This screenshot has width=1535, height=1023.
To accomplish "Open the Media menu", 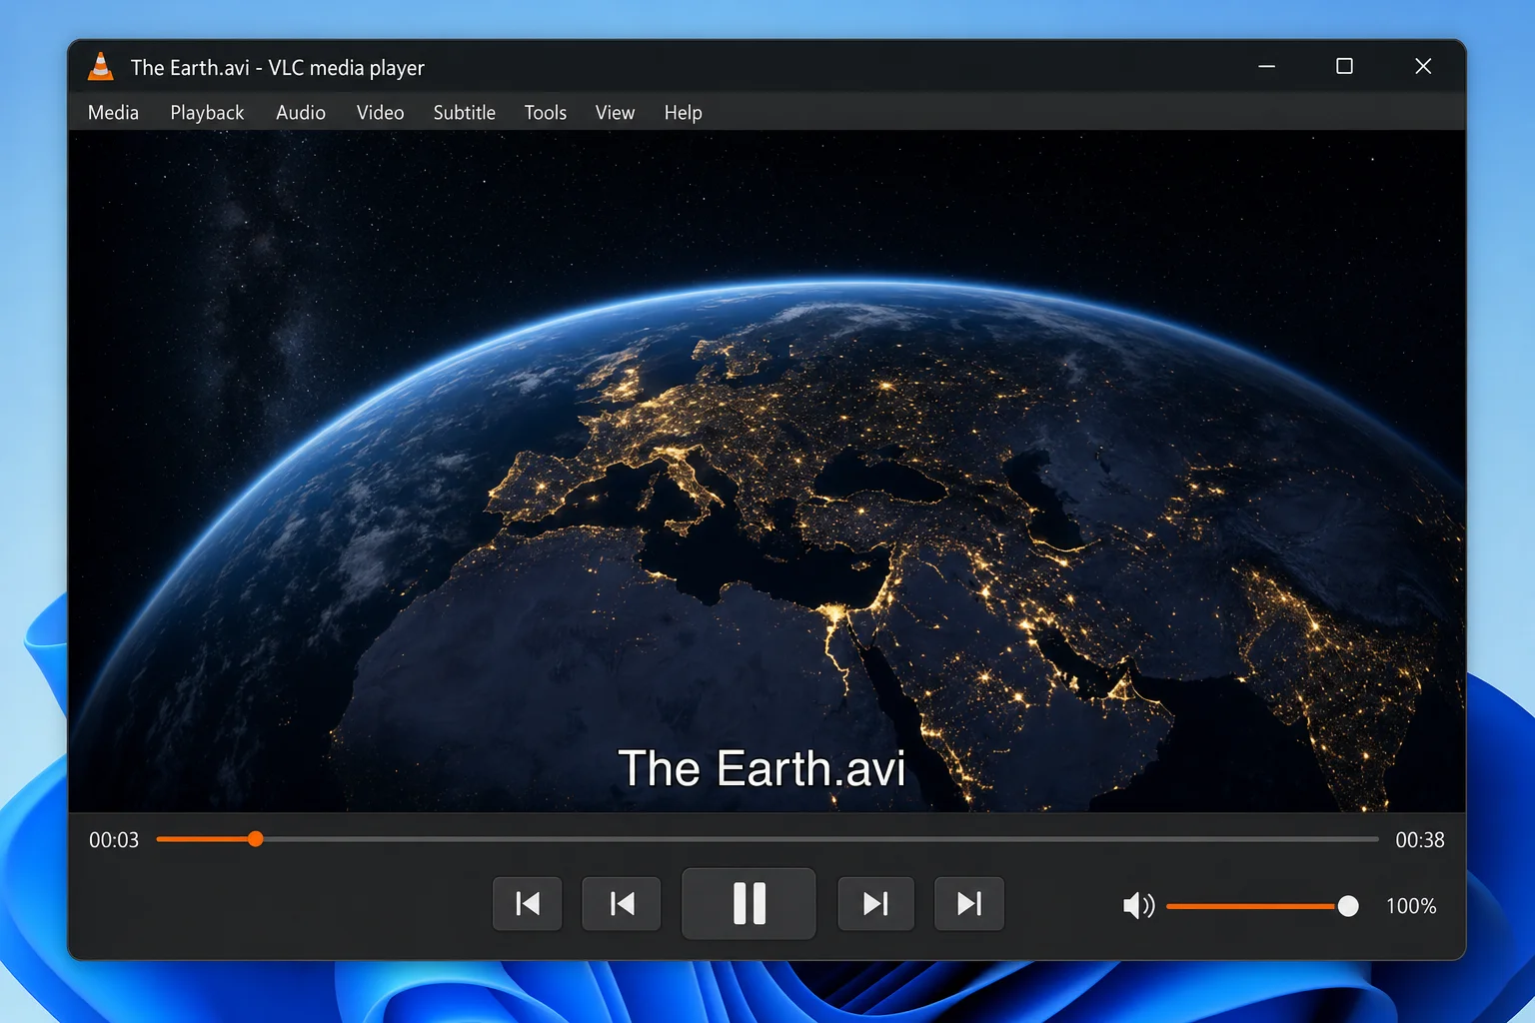I will click(113, 113).
